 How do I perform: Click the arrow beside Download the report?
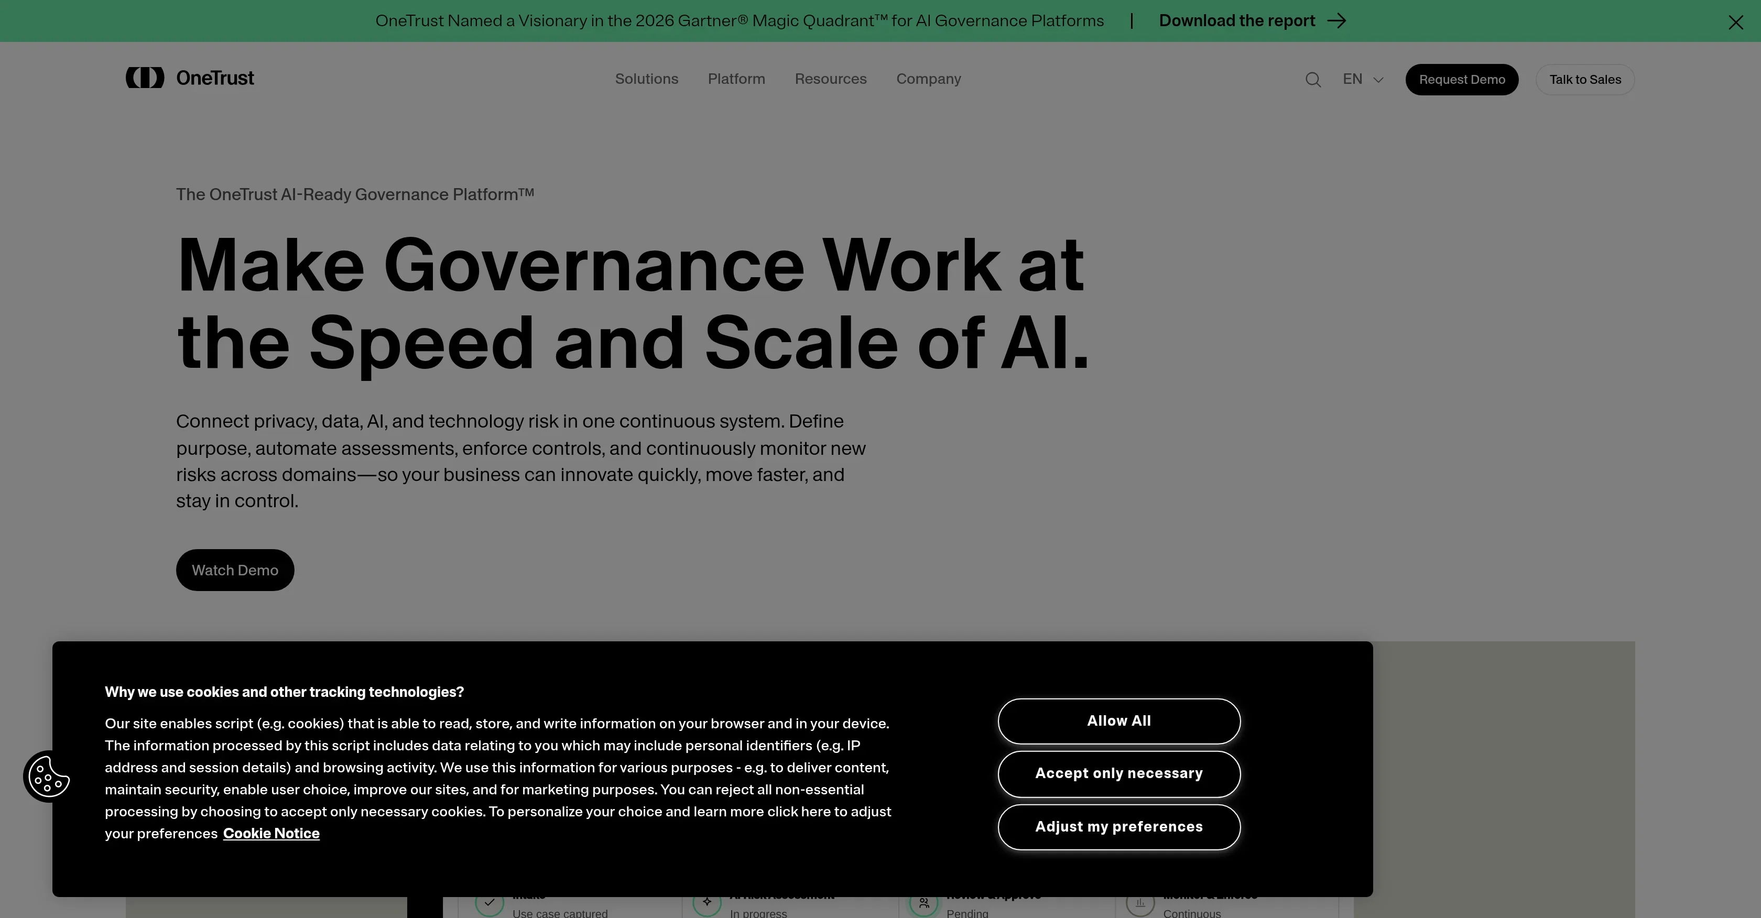(1336, 20)
